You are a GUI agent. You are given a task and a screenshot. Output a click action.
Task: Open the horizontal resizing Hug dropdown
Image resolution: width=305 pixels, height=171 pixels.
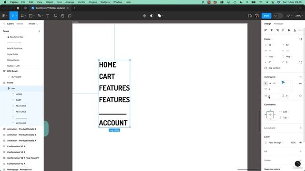pyautogui.click(x=272, y=57)
